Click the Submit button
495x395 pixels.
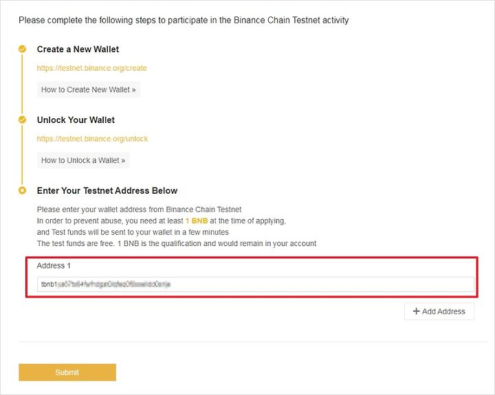click(67, 372)
